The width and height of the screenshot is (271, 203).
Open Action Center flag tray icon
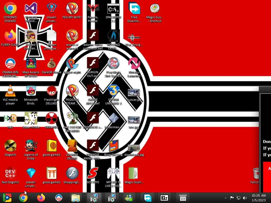232,198
